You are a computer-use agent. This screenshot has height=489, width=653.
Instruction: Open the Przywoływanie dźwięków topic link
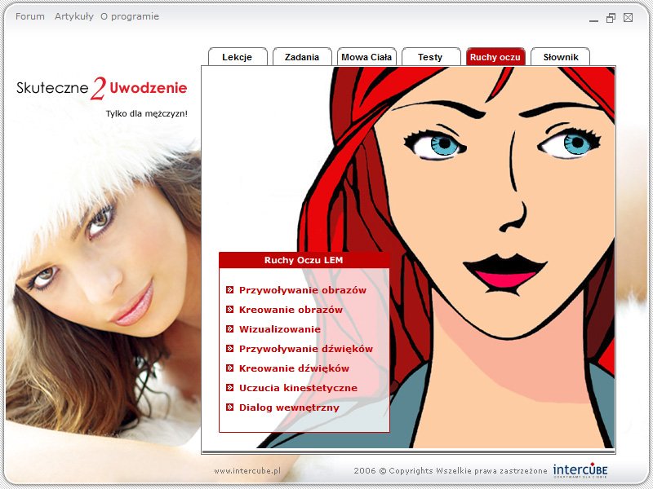pyautogui.click(x=305, y=349)
